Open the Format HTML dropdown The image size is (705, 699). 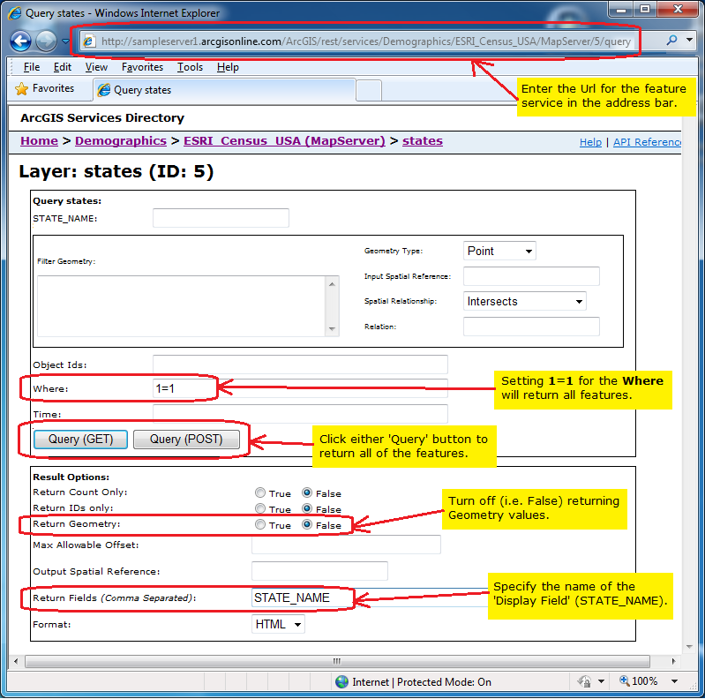pyautogui.click(x=278, y=624)
